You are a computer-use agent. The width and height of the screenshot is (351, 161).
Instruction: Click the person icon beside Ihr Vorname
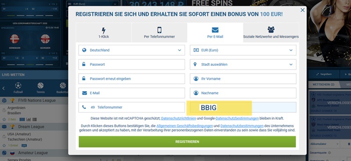196,79
